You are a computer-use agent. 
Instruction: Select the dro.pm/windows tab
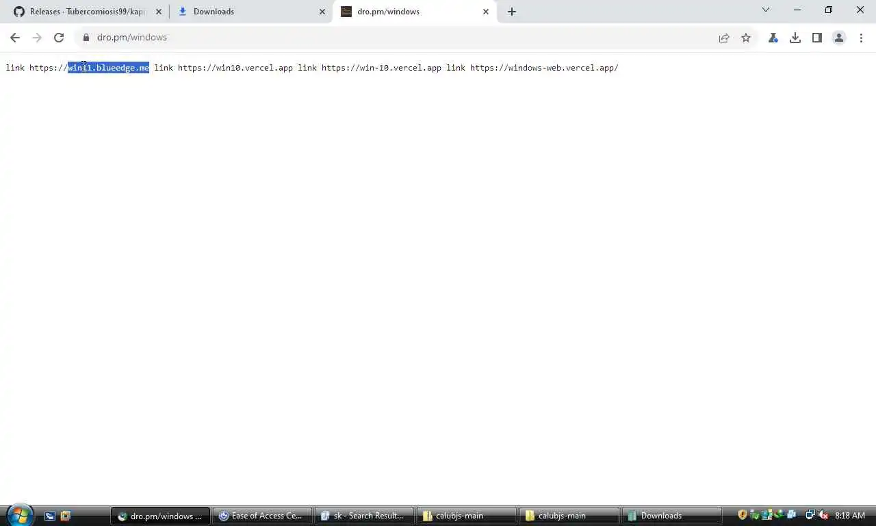tap(414, 12)
